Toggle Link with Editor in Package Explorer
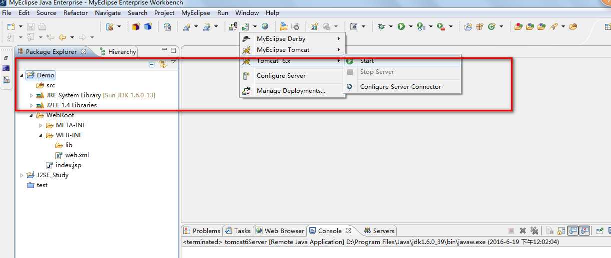Image resolution: width=611 pixels, height=258 pixels. pyautogui.click(x=162, y=63)
